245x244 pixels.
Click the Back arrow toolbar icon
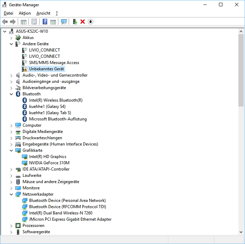(x=5, y=22)
